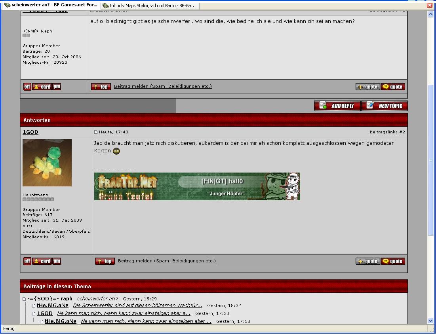Open tHe.BlG.oNe's profile in the 17:58 row
Image resolution: width=436 pixels, height=334 pixels.
pyautogui.click(x=61, y=321)
